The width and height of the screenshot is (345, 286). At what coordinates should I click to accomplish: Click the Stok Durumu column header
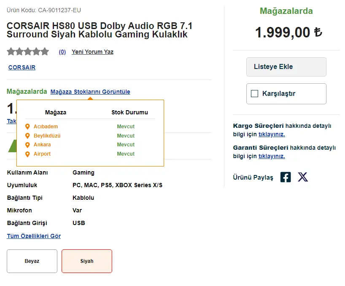tap(129, 112)
